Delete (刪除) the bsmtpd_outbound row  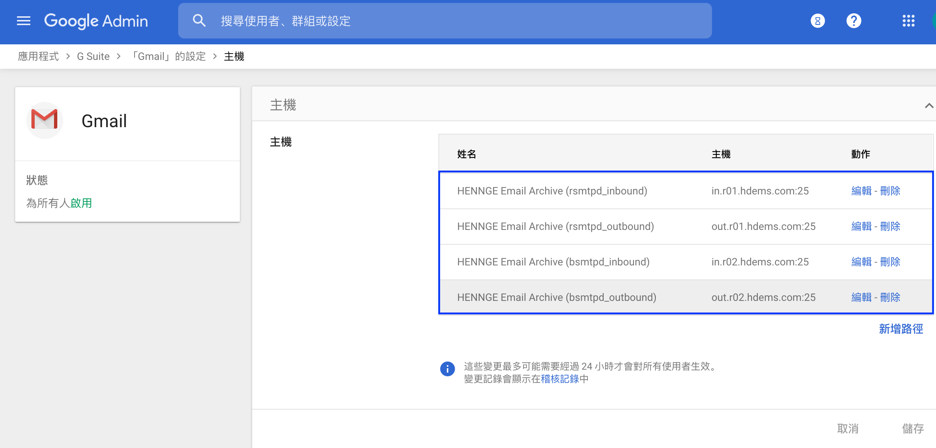[x=890, y=297]
